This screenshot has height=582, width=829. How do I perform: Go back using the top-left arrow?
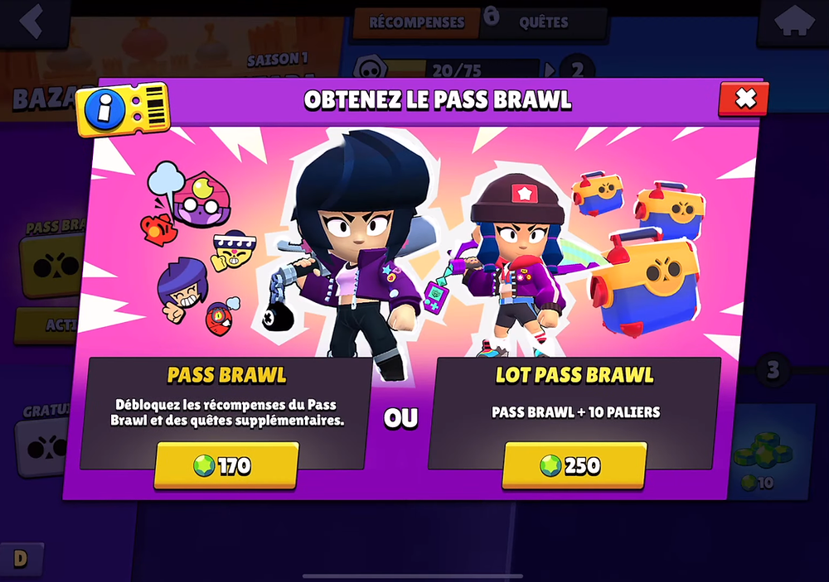33,22
